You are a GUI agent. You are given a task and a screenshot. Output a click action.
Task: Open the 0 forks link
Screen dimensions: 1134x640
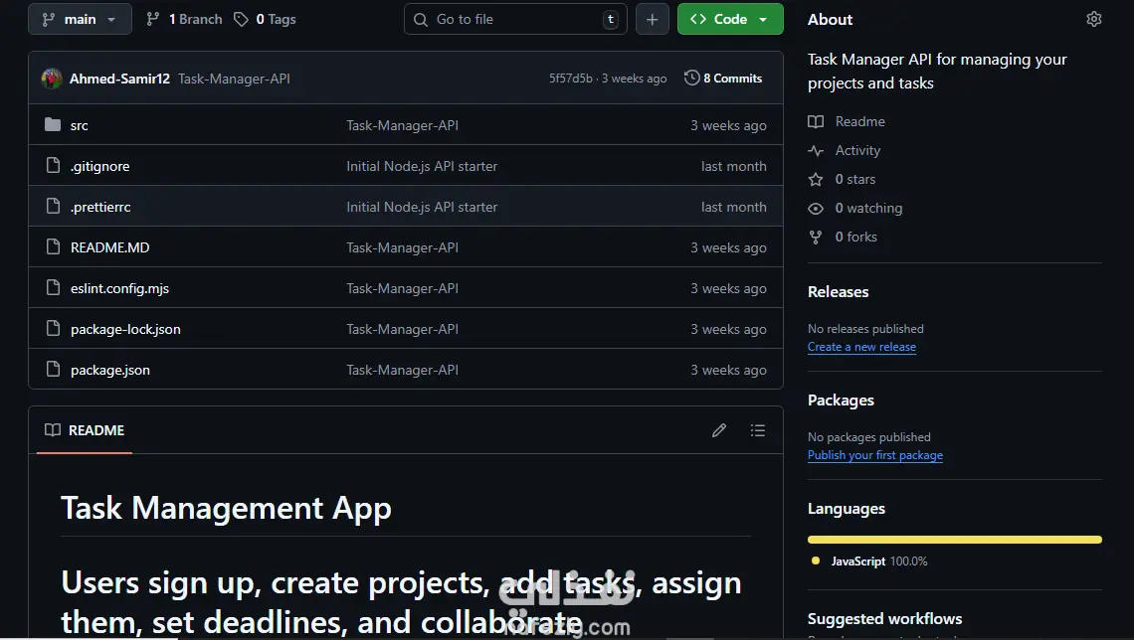click(855, 238)
